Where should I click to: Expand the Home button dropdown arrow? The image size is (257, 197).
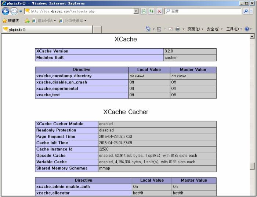(x=153, y=29)
